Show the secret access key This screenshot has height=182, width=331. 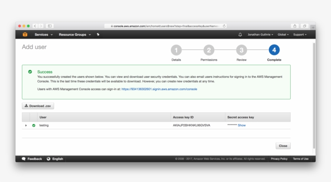click(242, 125)
